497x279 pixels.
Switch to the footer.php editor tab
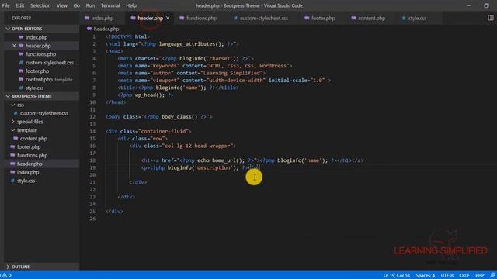(x=323, y=19)
